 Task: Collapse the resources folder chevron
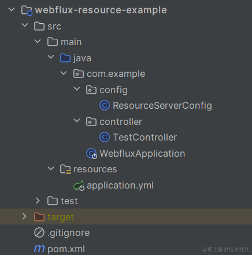coord(51,168)
